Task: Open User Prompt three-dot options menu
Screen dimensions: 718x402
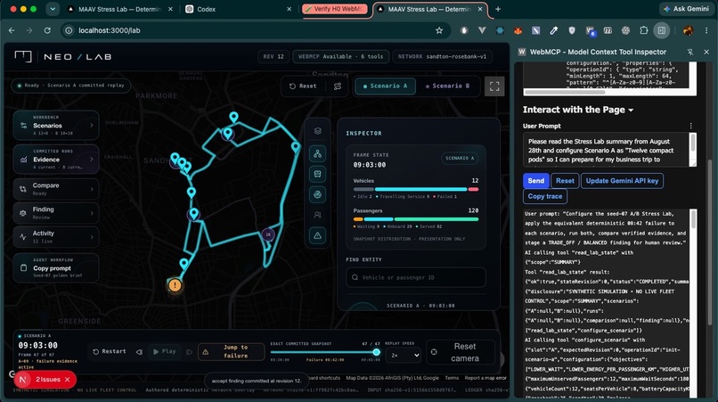Action: [x=691, y=126]
